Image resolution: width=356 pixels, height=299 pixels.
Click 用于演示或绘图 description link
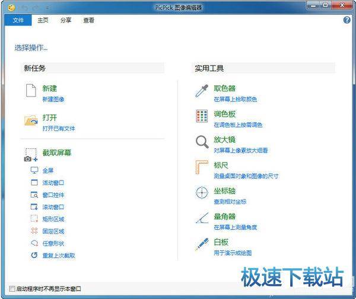(x=233, y=253)
